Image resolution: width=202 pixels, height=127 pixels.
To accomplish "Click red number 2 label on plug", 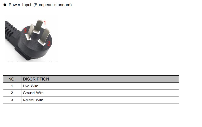I will pos(49,43).
